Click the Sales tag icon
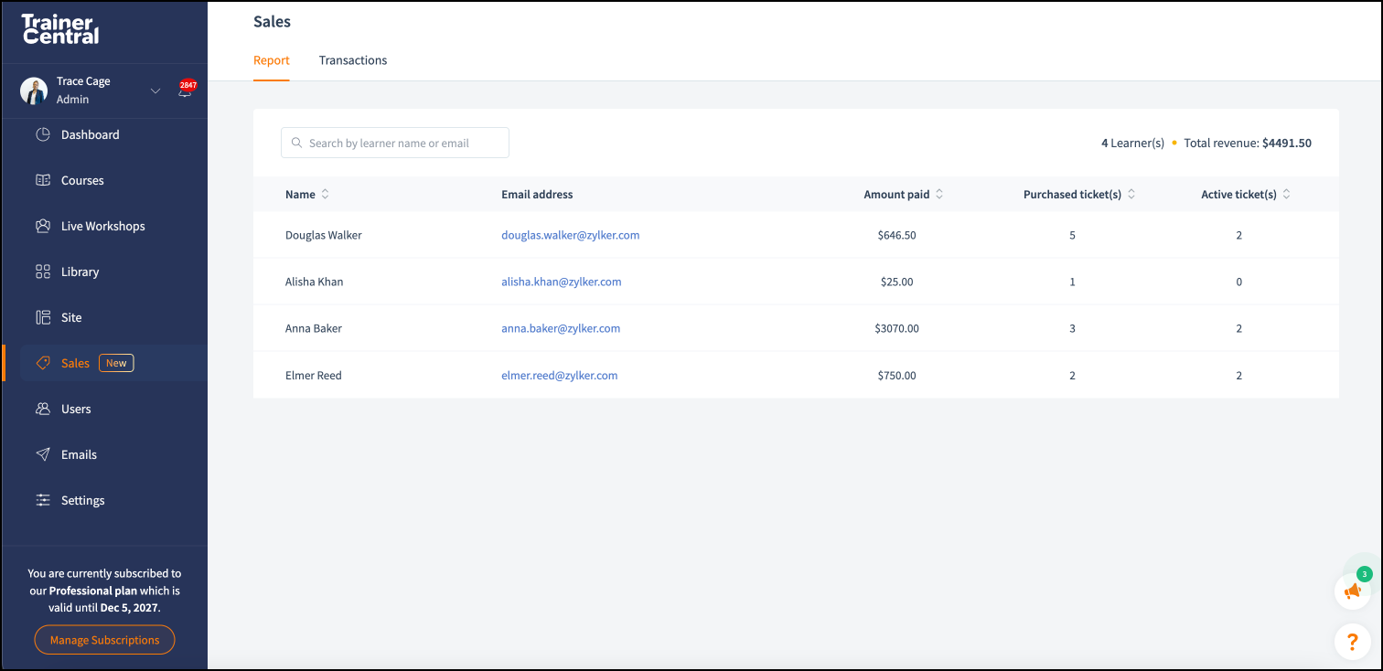The height and width of the screenshot is (671, 1383). point(43,363)
